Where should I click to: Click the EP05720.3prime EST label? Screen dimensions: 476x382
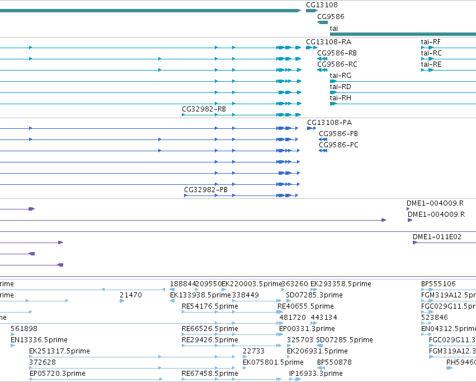pyautogui.click(x=58, y=374)
